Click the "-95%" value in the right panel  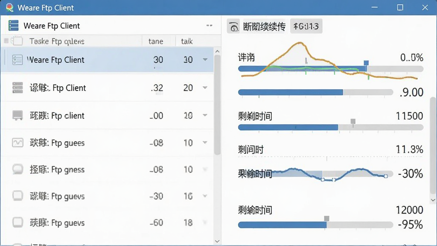click(x=411, y=225)
